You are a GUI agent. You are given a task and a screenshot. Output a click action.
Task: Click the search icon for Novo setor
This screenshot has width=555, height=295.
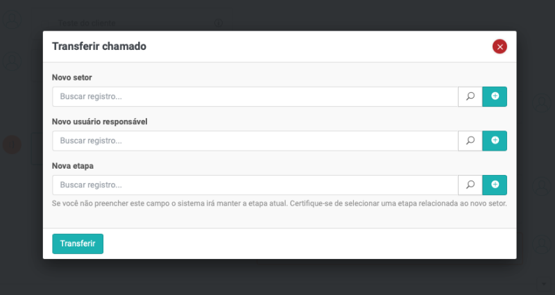click(x=470, y=96)
